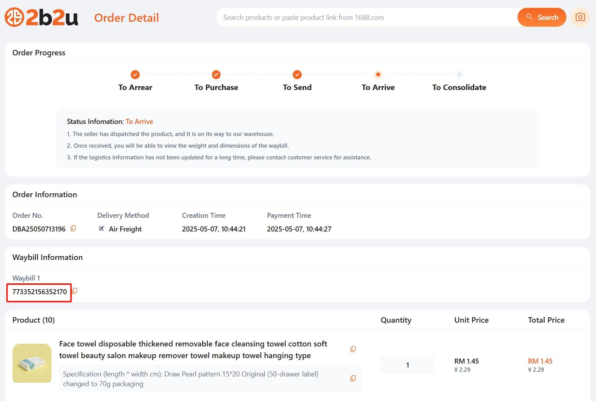The height and width of the screenshot is (401, 596).
Task: Copy the face towel product title
Action: 353,349
